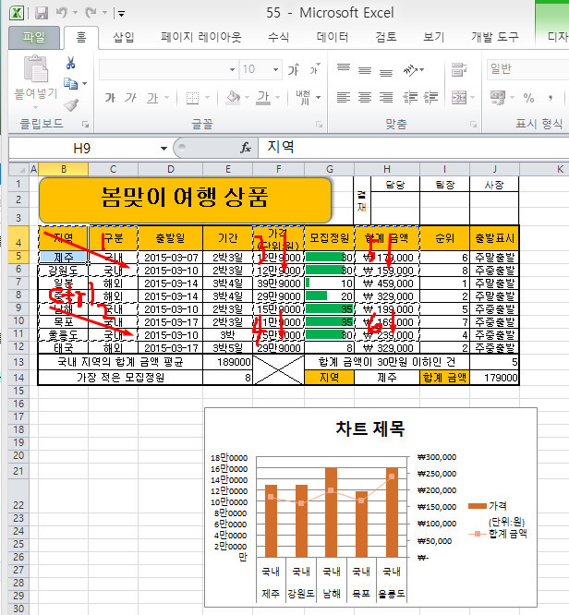
Task: Open the 맞춤 group dialog launcher
Action: coord(474,125)
